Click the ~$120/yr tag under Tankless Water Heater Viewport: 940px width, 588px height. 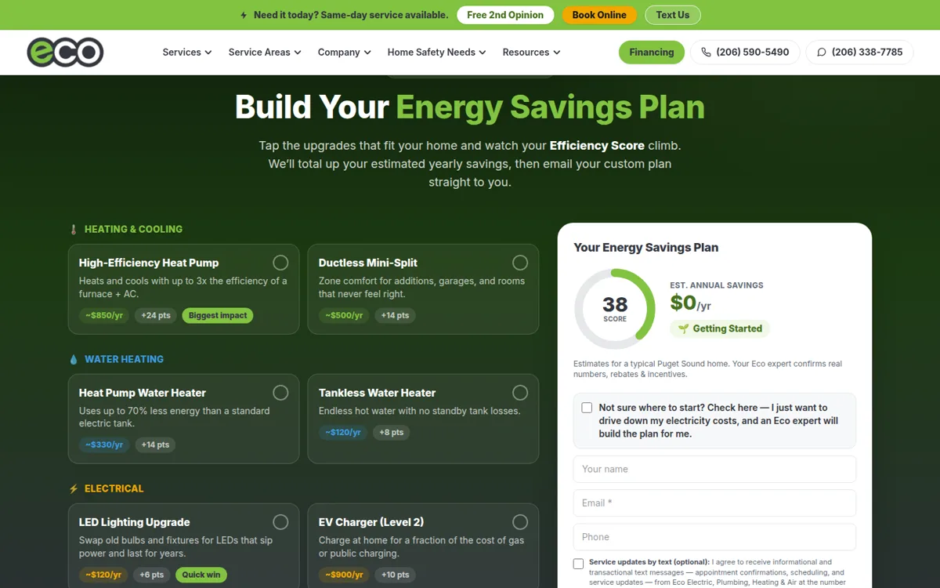coord(342,432)
